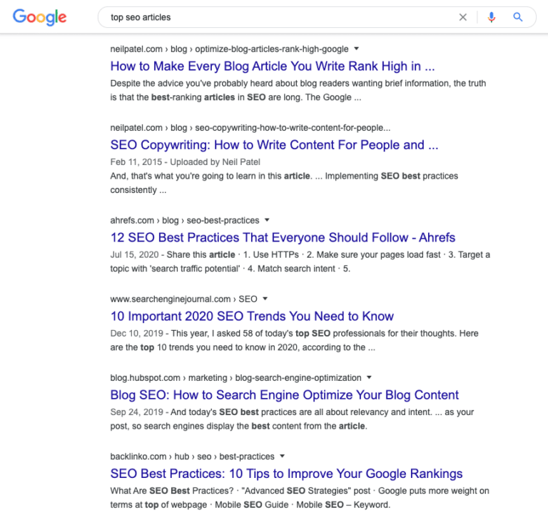Open 'SEO Copywriting: How to Write Content' result

pyautogui.click(x=274, y=145)
